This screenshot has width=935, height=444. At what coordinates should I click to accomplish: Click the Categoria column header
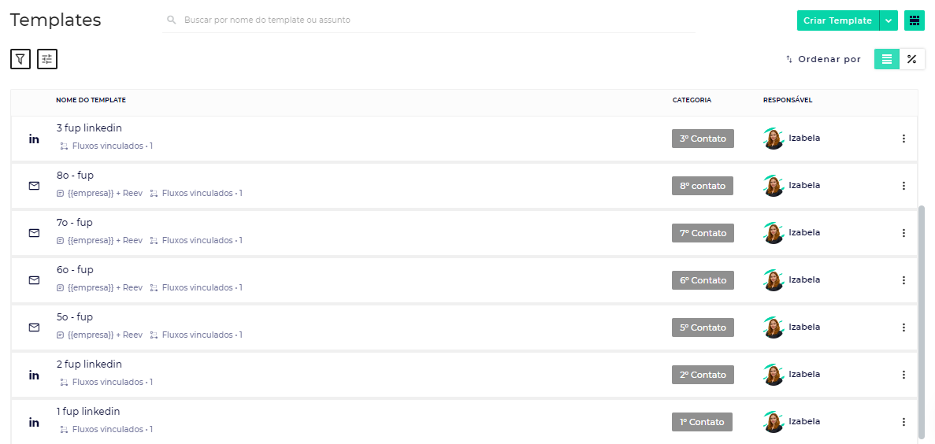[692, 100]
